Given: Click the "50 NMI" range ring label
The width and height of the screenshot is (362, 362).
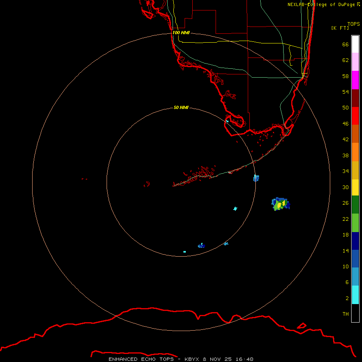Looking at the screenshot, I should coord(181,107).
